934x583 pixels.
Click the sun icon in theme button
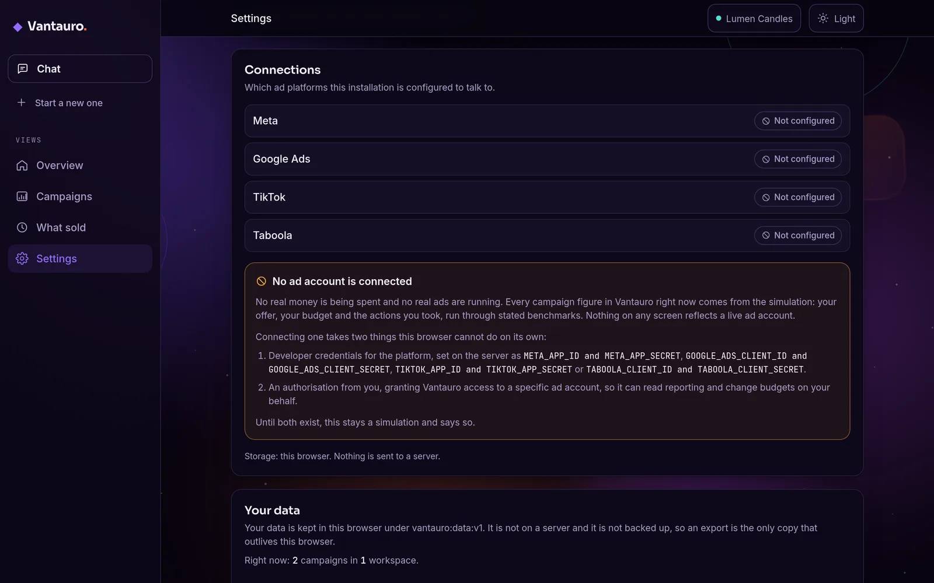[x=823, y=19]
